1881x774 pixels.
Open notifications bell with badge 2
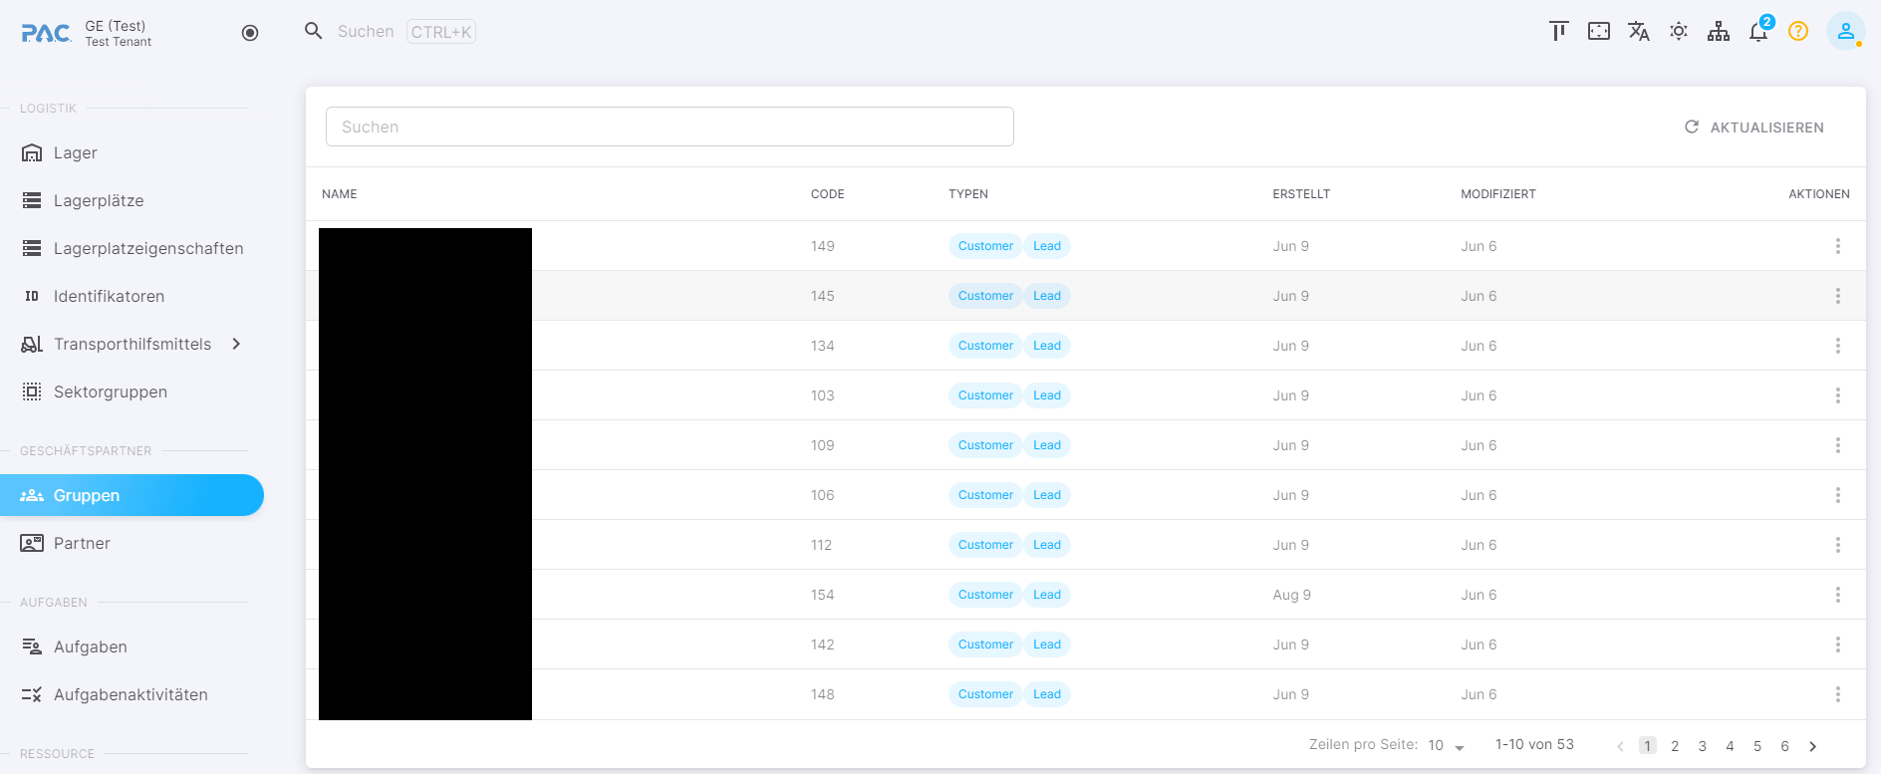point(1759,31)
